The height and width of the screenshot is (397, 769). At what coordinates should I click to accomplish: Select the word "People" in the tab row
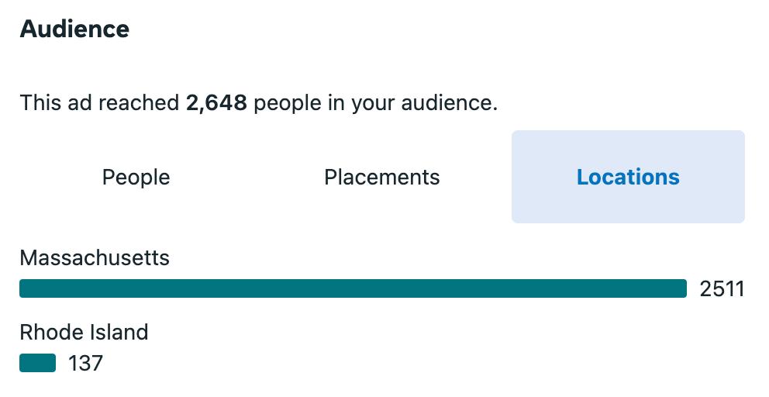(x=136, y=178)
